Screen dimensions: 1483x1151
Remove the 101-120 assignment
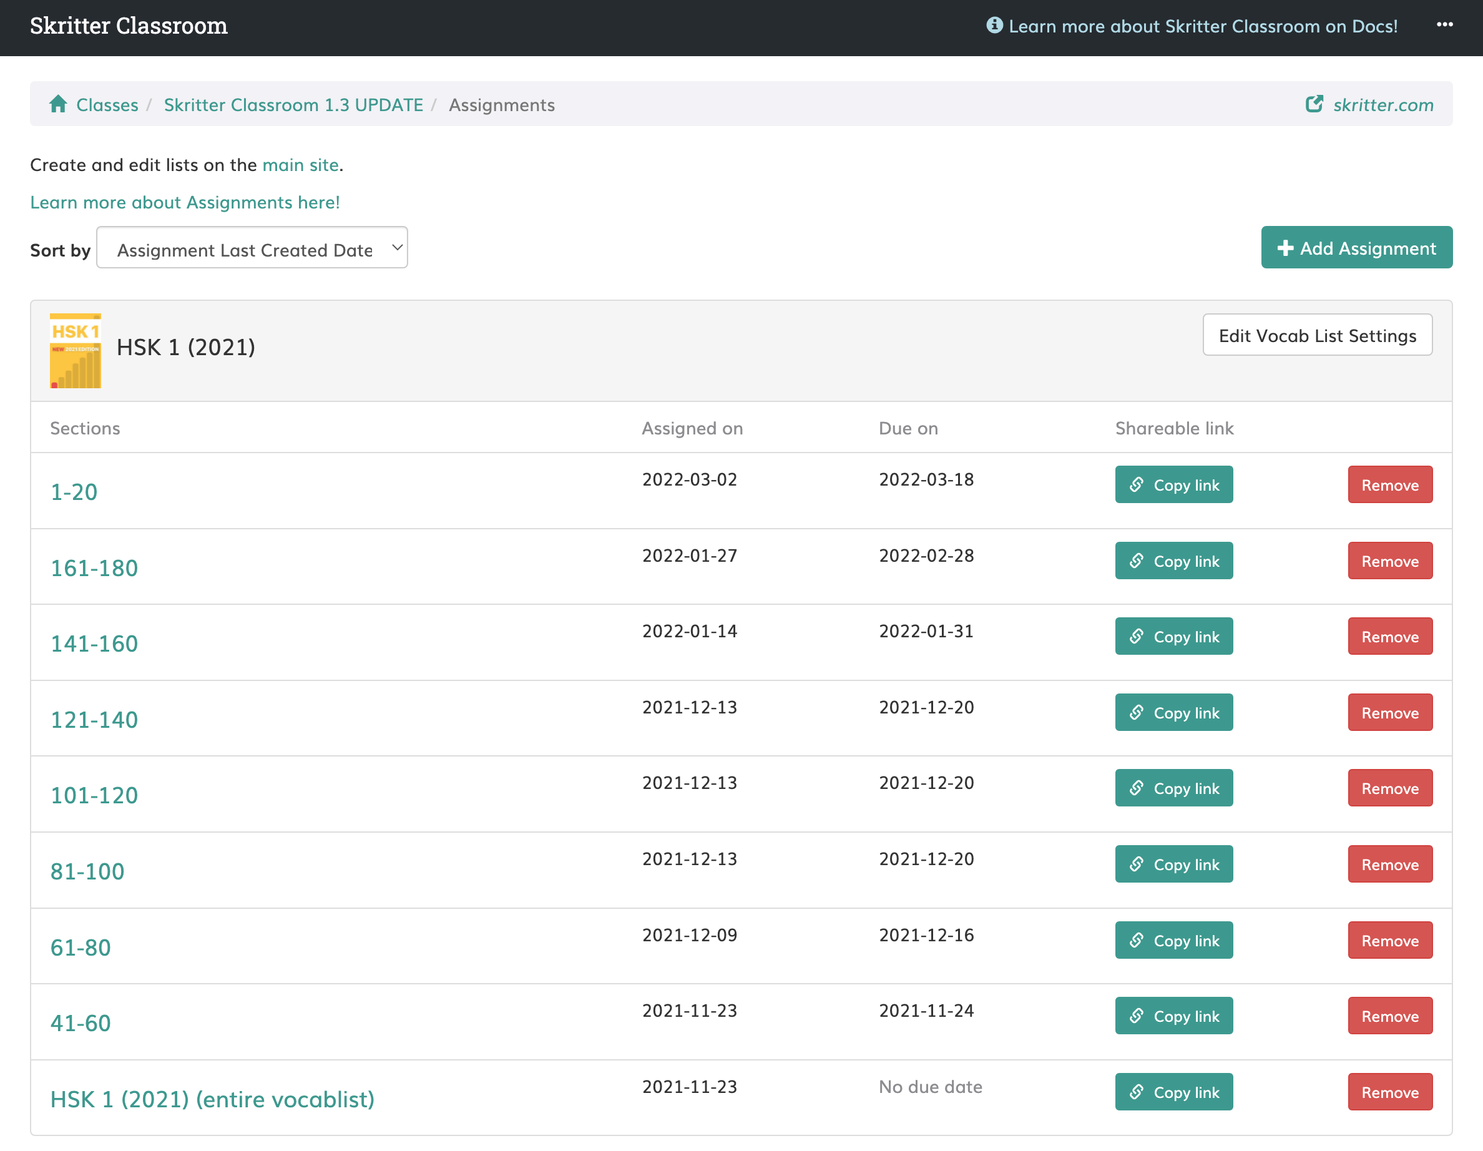coord(1390,787)
